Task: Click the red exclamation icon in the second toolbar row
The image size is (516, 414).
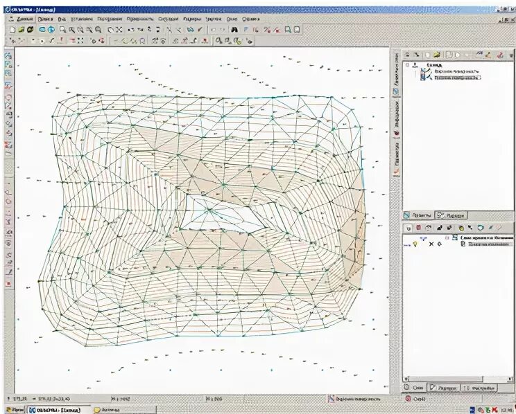Action: [x=60, y=41]
